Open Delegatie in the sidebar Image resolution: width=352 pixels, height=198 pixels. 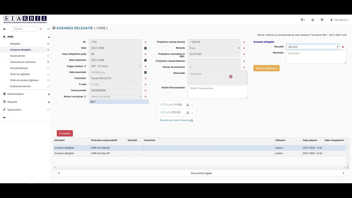point(15,44)
